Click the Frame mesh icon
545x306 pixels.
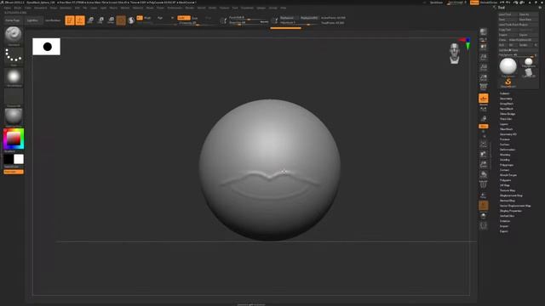pyautogui.click(x=484, y=144)
